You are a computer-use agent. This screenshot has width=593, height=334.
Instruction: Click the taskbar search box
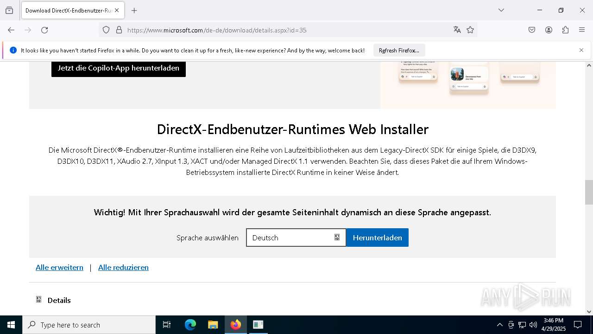pyautogui.click(x=89, y=325)
